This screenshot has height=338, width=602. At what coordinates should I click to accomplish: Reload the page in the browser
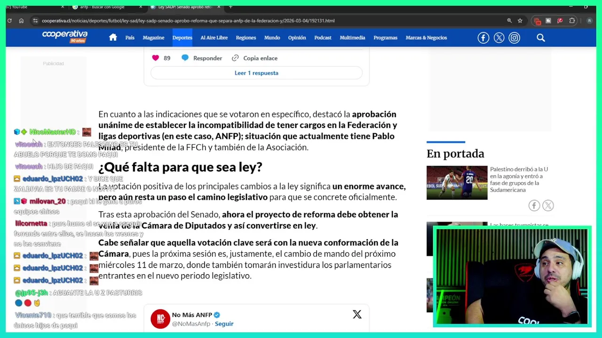[9, 21]
